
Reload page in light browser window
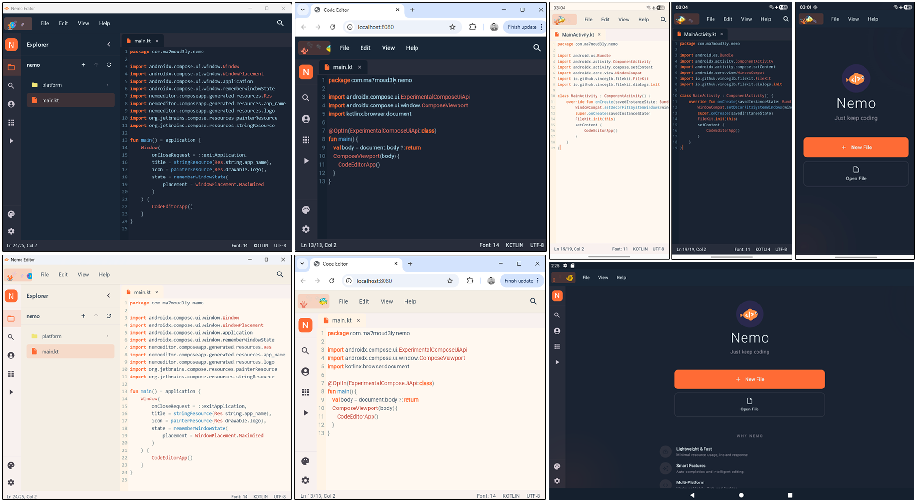pos(331,281)
